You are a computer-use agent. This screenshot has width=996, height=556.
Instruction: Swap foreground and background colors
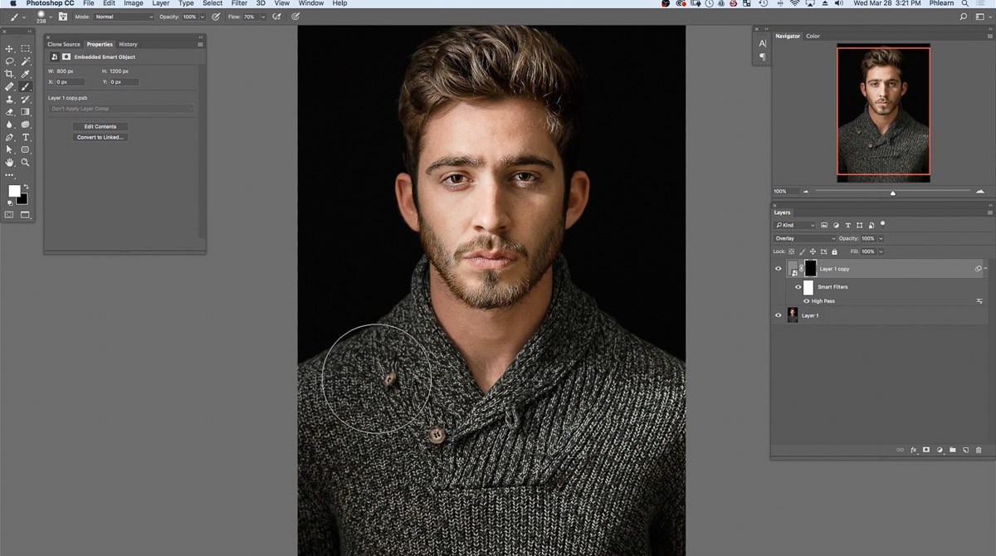tap(27, 187)
